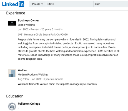Focus the last name field containing Barr
The width and height of the screenshot is (128, 111).
pos(111,4)
